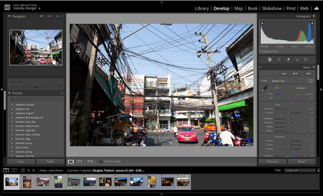Open the Filters Off dropdown
The image size is (323, 196).
(300, 170)
